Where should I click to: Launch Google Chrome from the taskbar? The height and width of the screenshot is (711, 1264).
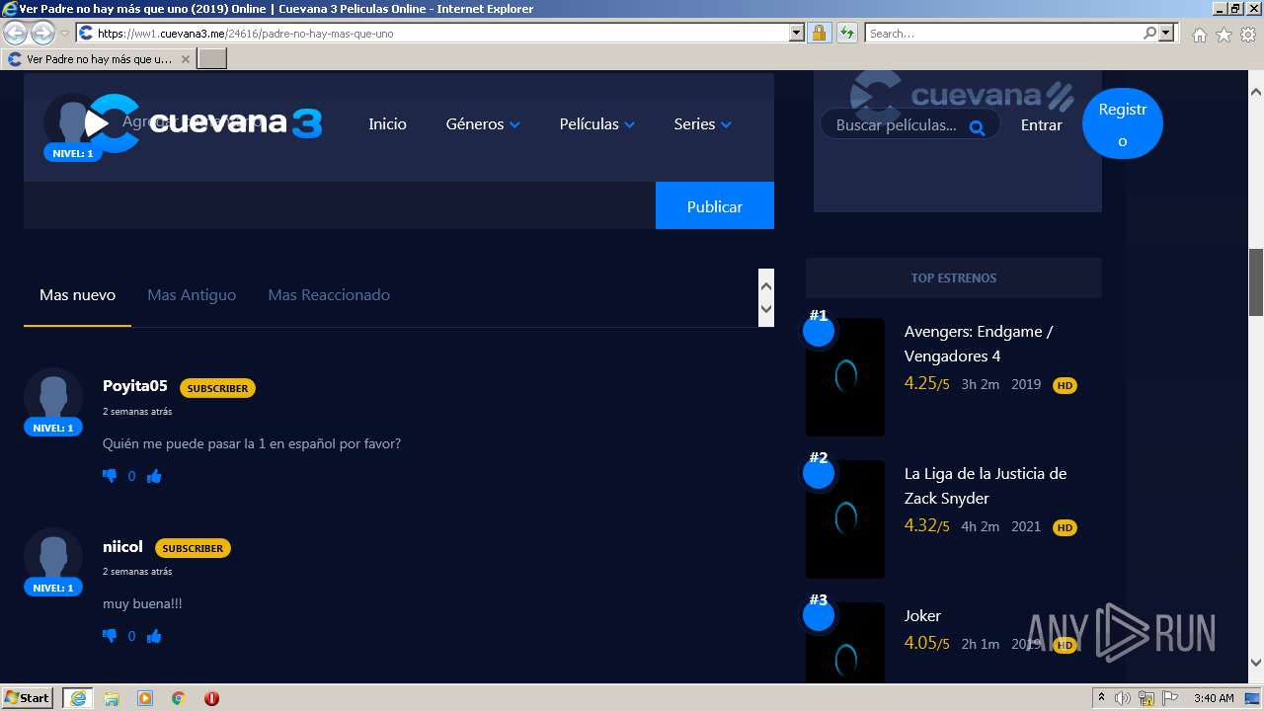[179, 698]
